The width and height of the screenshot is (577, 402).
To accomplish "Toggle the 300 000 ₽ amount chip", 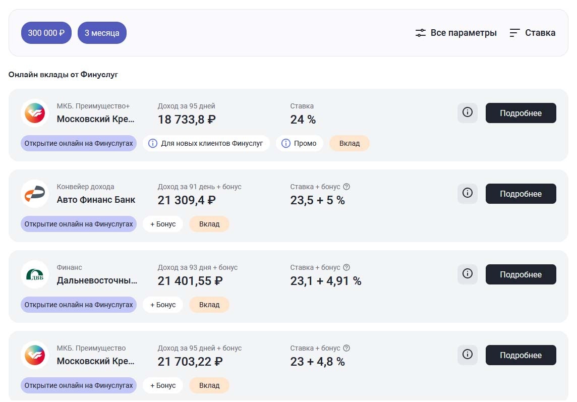I will point(46,33).
